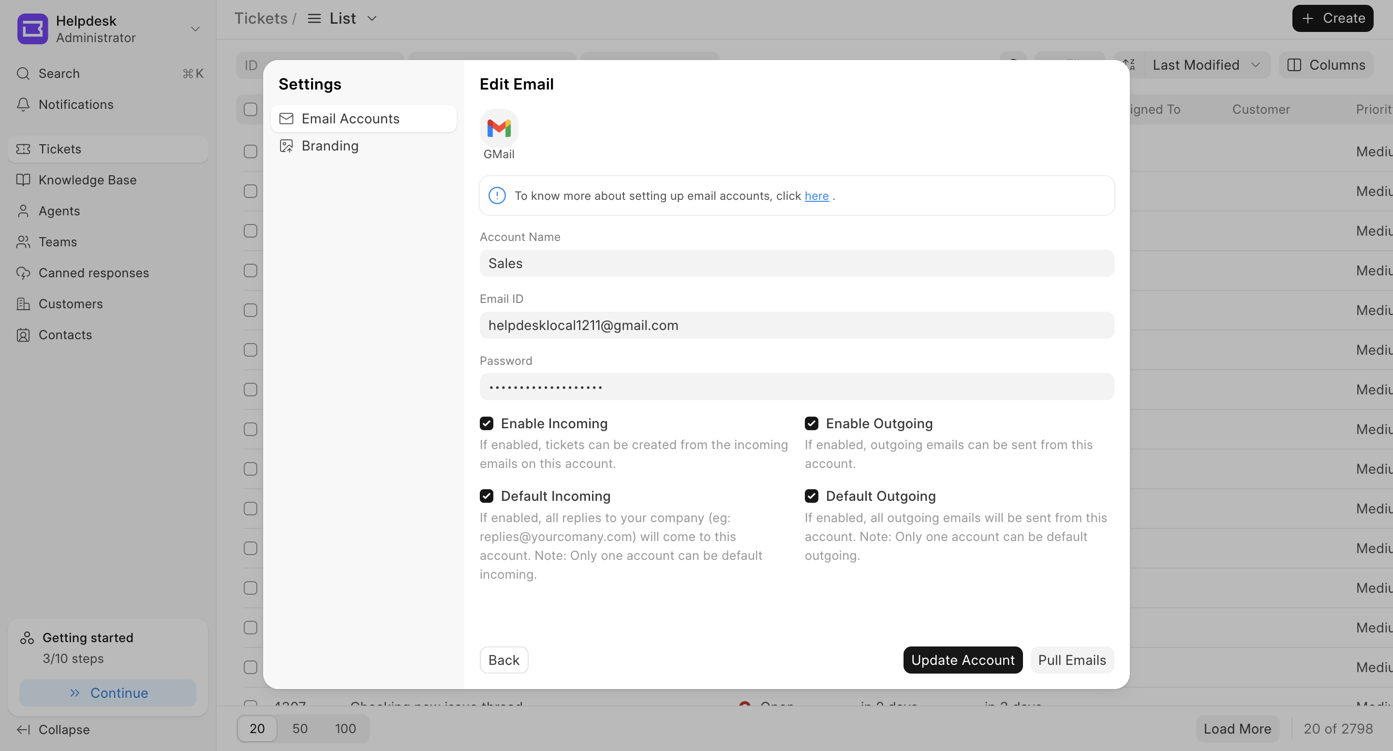Viewport: 1393px width, 751px height.
Task: Open Knowledge Base book icon
Action: [23, 180]
